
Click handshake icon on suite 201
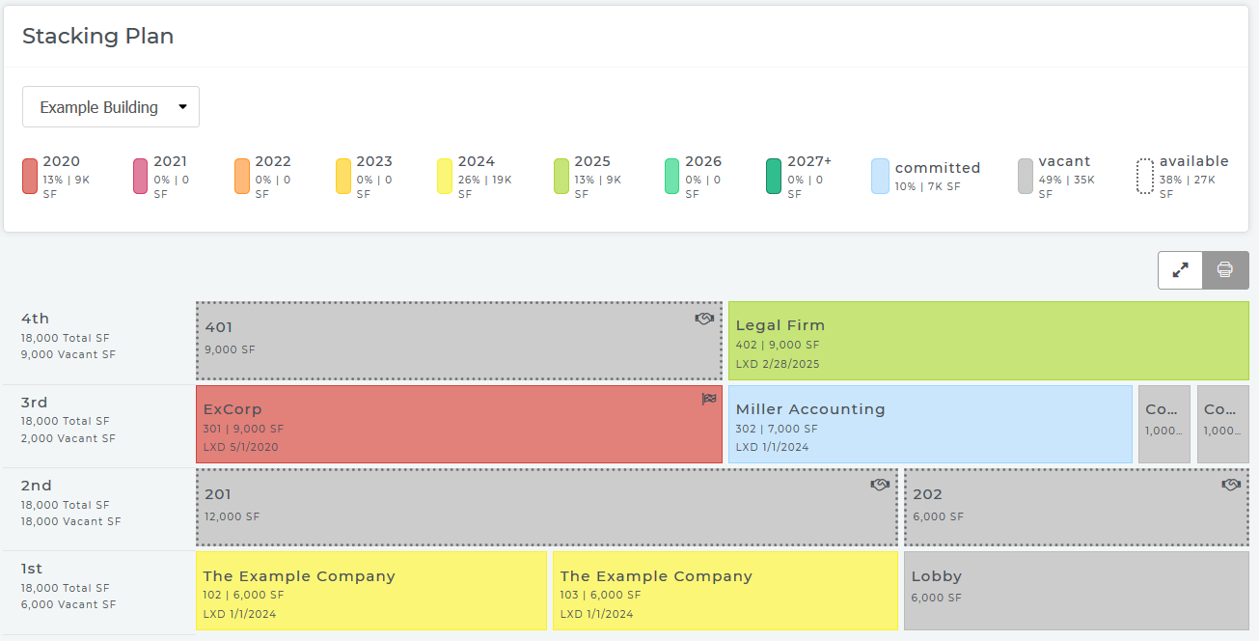point(880,485)
